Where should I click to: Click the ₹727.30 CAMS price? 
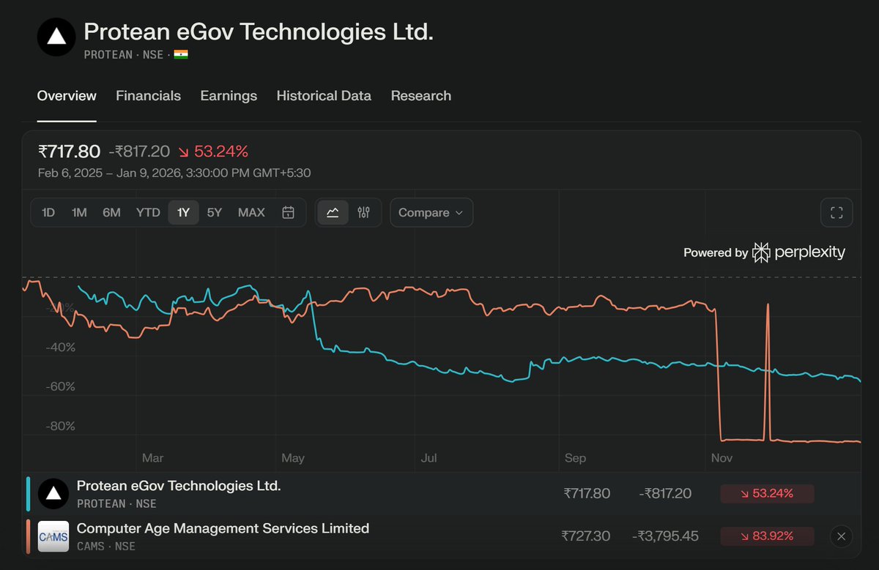click(586, 536)
